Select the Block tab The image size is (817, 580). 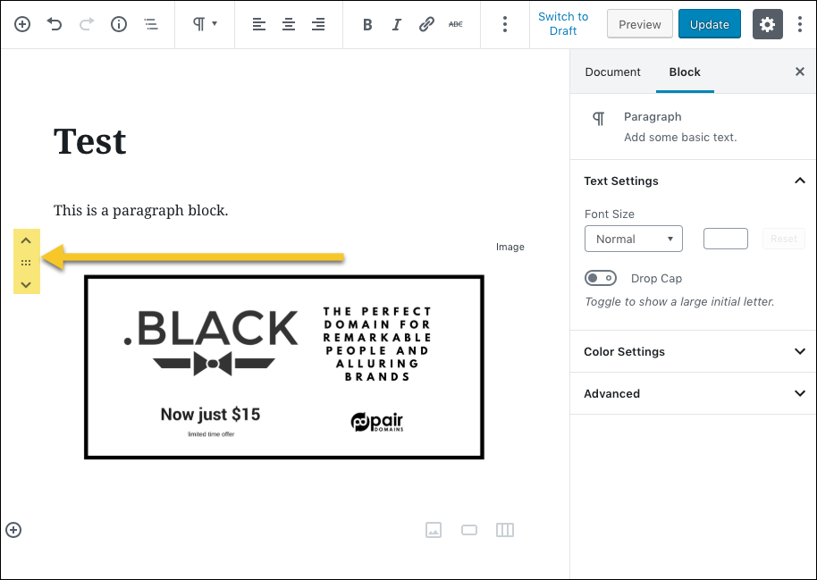(x=685, y=71)
